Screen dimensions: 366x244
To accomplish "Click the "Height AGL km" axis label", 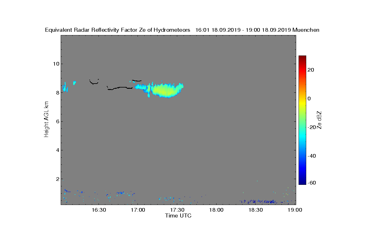I will pyautogui.click(x=46, y=120).
